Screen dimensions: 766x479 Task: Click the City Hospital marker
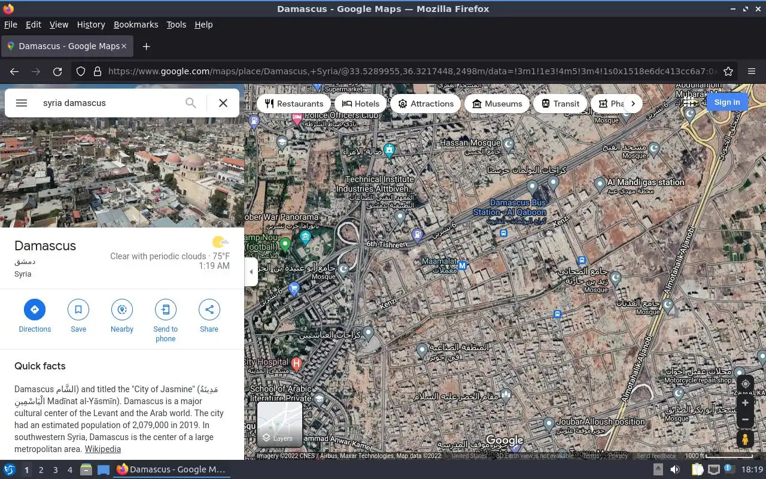pyautogui.click(x=296, y=363)
